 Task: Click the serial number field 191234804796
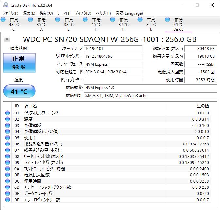point(113,56)
